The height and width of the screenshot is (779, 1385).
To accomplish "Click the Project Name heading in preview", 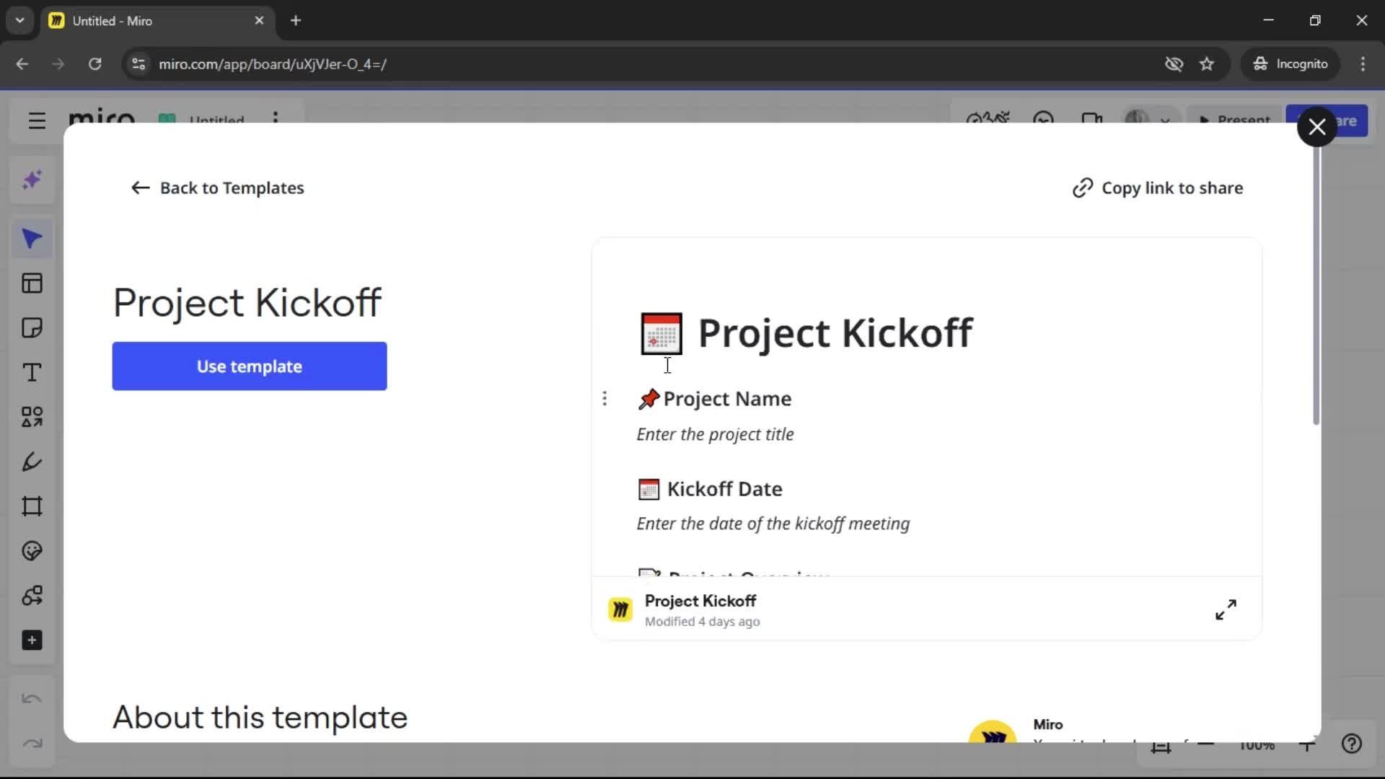I will click(727, 398).
